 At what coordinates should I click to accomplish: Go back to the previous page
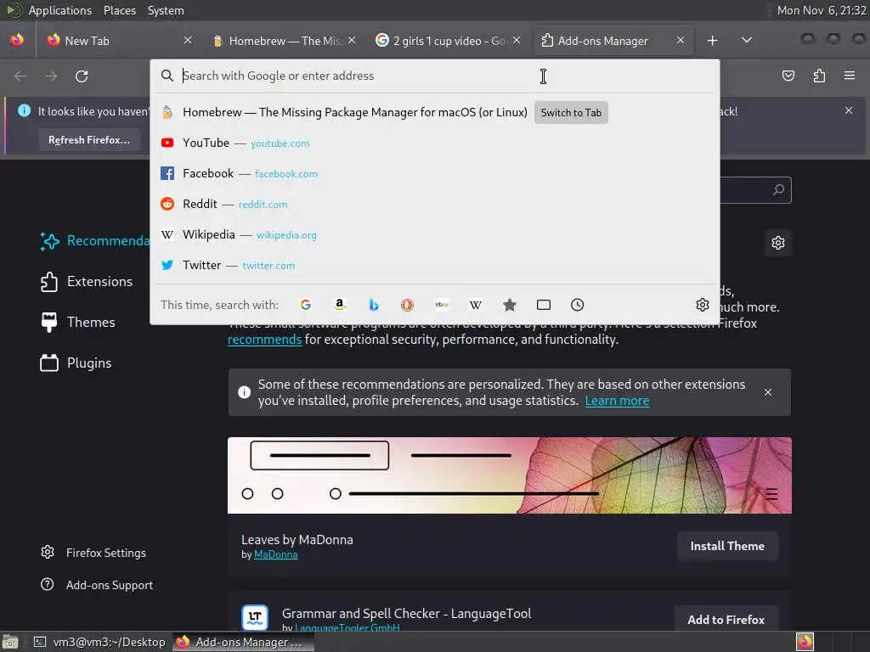click(x=20, y=76)
